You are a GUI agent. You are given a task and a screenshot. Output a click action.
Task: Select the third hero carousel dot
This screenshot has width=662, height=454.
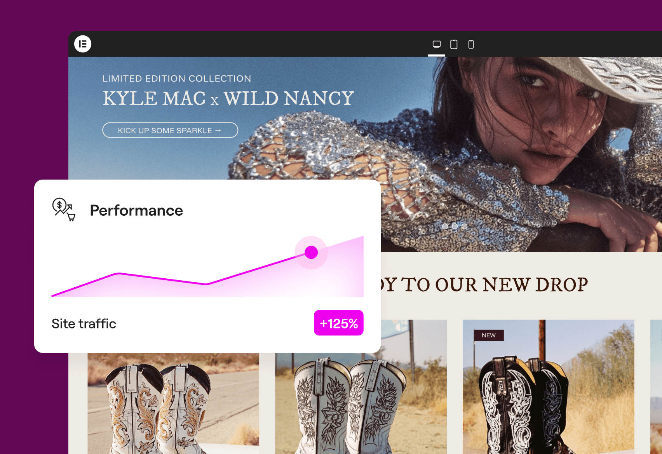[x=464, y=226]
